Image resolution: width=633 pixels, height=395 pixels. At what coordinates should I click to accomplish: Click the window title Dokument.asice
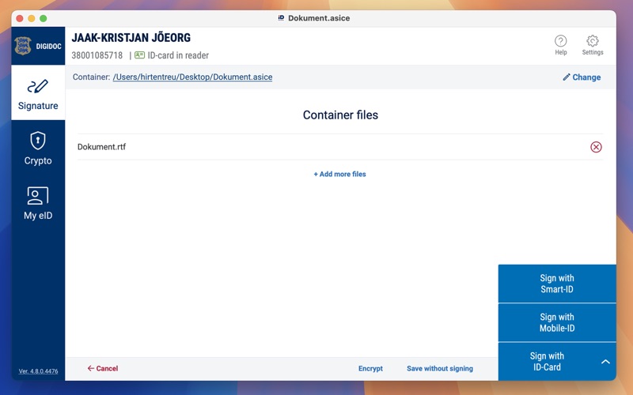pos(319,18)
